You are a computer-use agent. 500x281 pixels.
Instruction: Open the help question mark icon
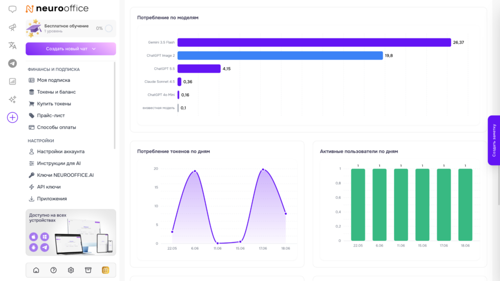pyautogui.click(x=54, y=270)
